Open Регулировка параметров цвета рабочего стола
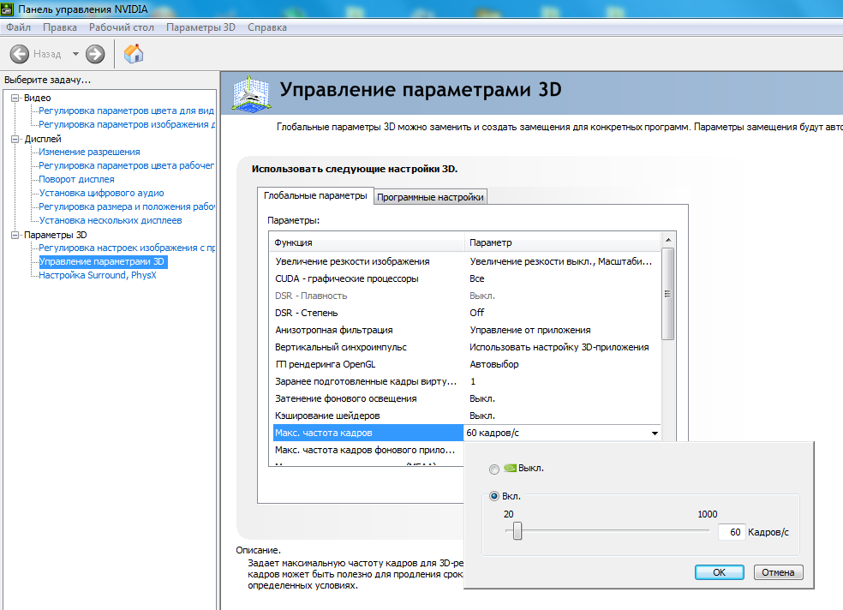 [126, 165]
